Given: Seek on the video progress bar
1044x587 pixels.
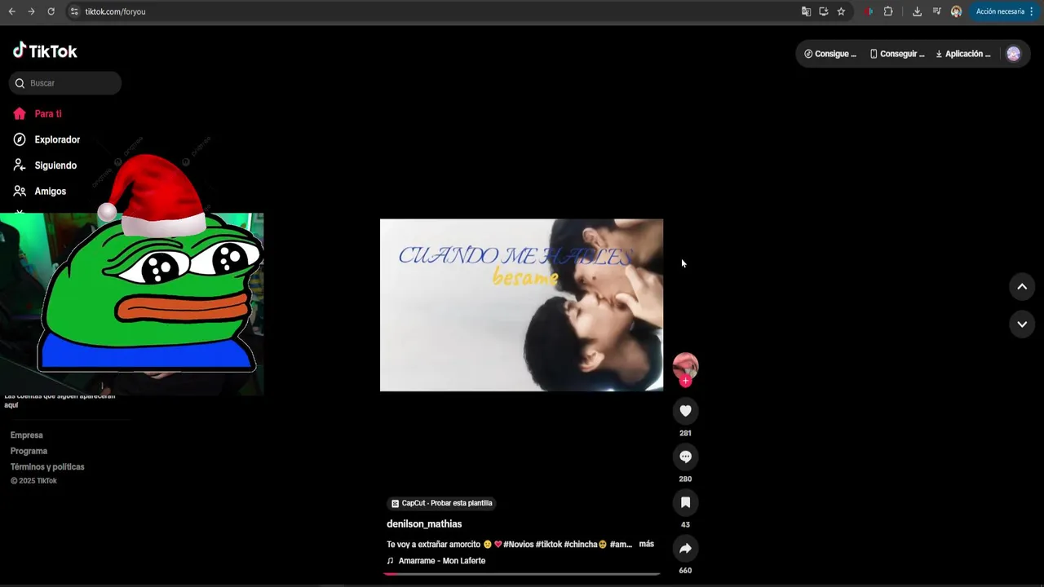Looking at the screenshot, I should [x=521, y=574].
